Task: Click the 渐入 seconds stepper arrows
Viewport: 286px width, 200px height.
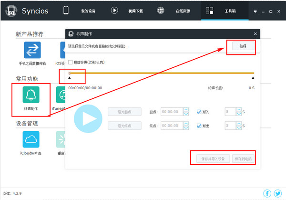Action: pyautogui.click(x=239, y=112)
